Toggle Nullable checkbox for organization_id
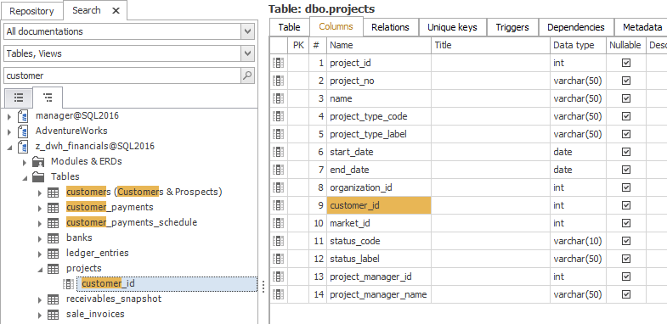The image size is (667, 324). 626,187
